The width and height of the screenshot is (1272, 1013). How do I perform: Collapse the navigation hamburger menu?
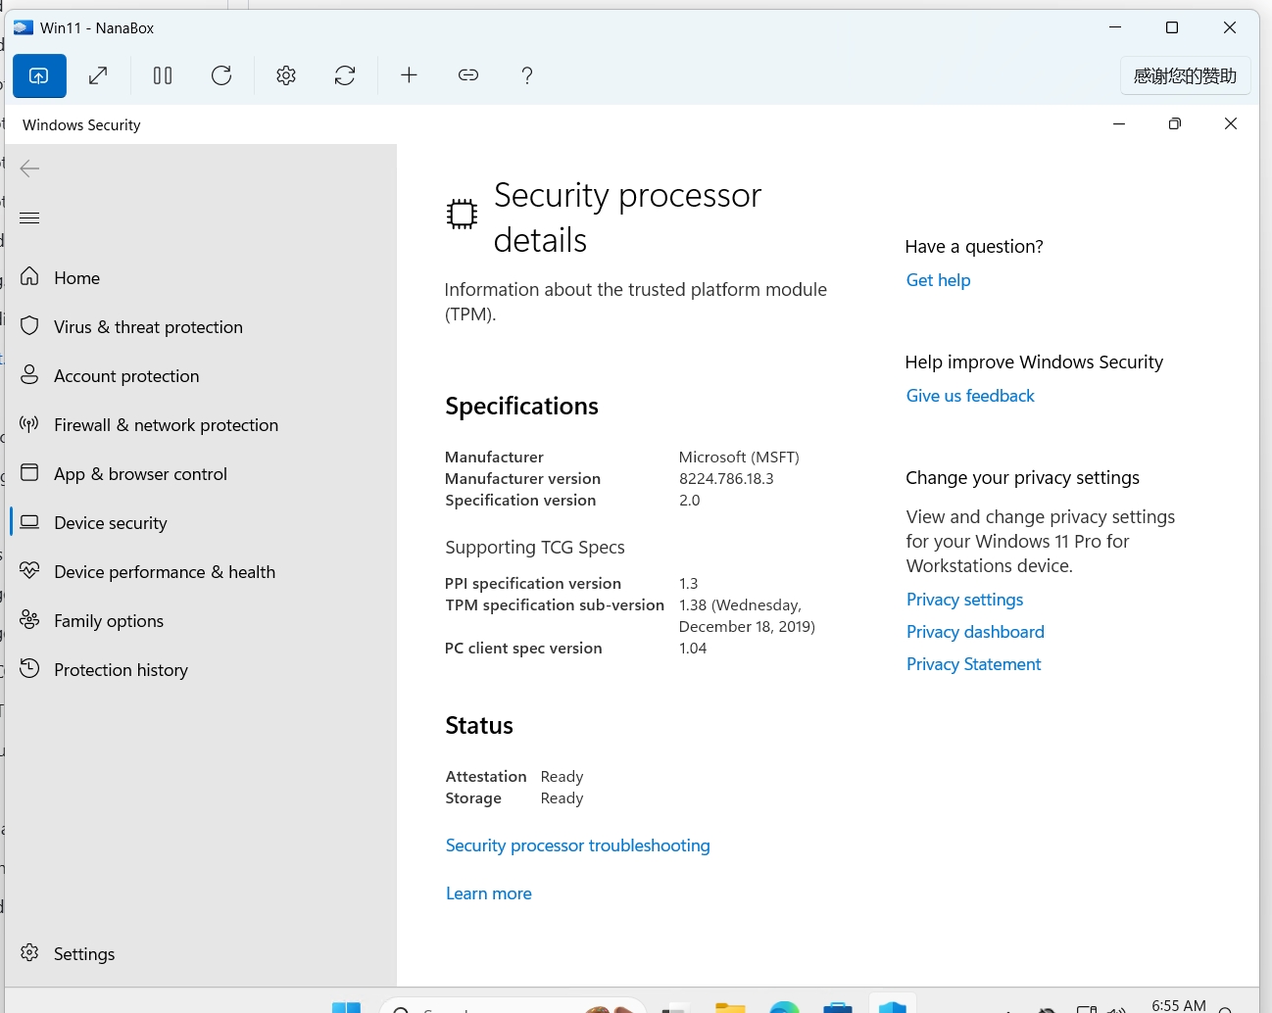point(29,217)
